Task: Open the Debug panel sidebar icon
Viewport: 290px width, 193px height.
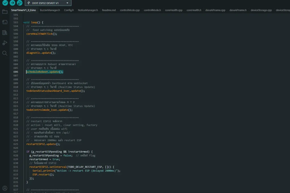Action: click(5, 43)
